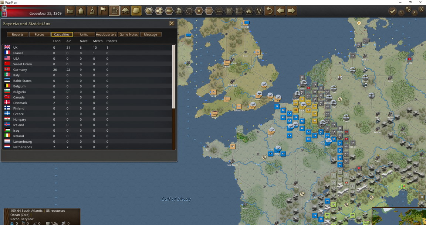The image size is (426, 225).
Task: Select the France row
Action: [87, 53]
